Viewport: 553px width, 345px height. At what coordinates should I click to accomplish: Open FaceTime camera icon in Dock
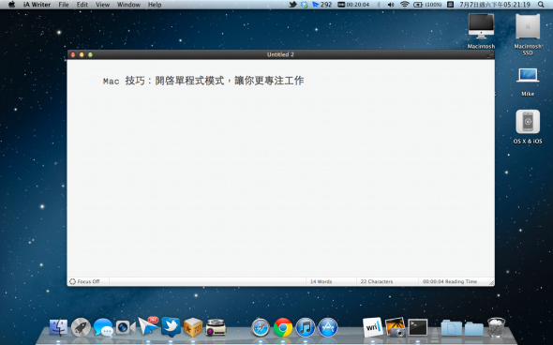point(126,327)
